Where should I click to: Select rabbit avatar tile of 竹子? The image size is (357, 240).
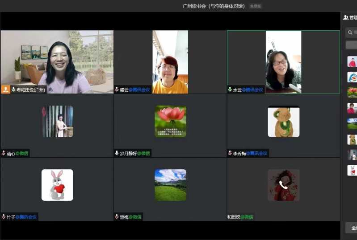pos(57,185)
